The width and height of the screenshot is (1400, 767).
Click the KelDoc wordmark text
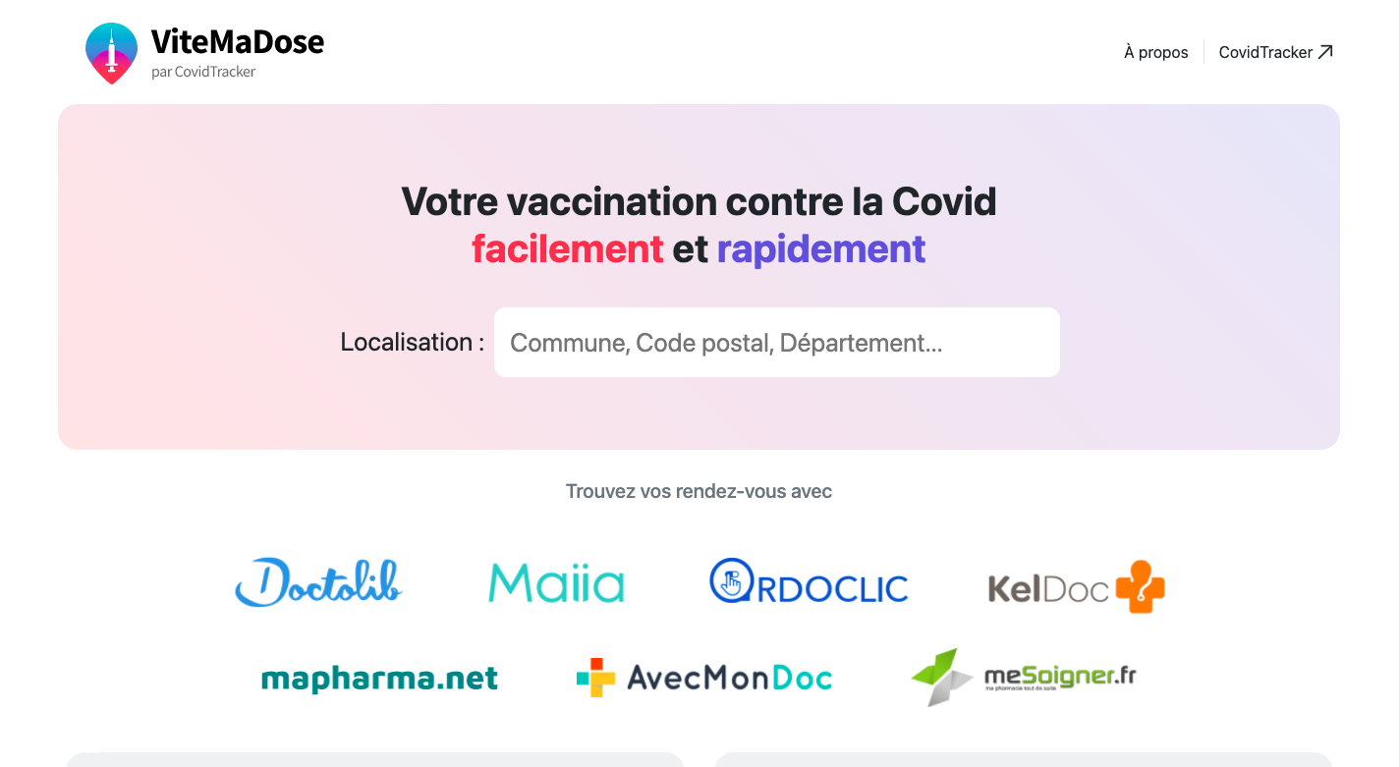[1048, 588]
